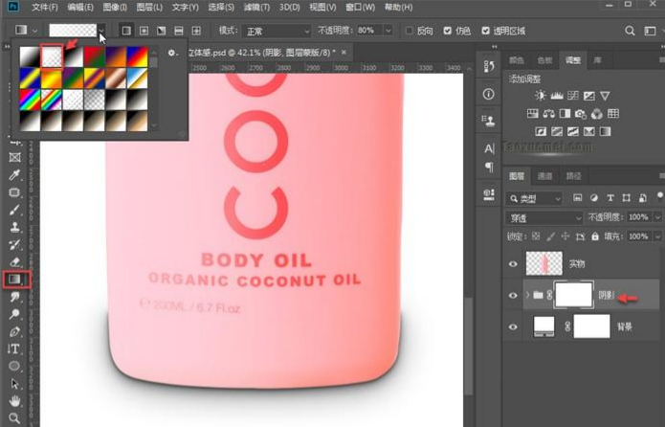Add a Brightness/Contrast adjustment
The height and width of the screenshot is (427, 665).
tap(540, 96)
